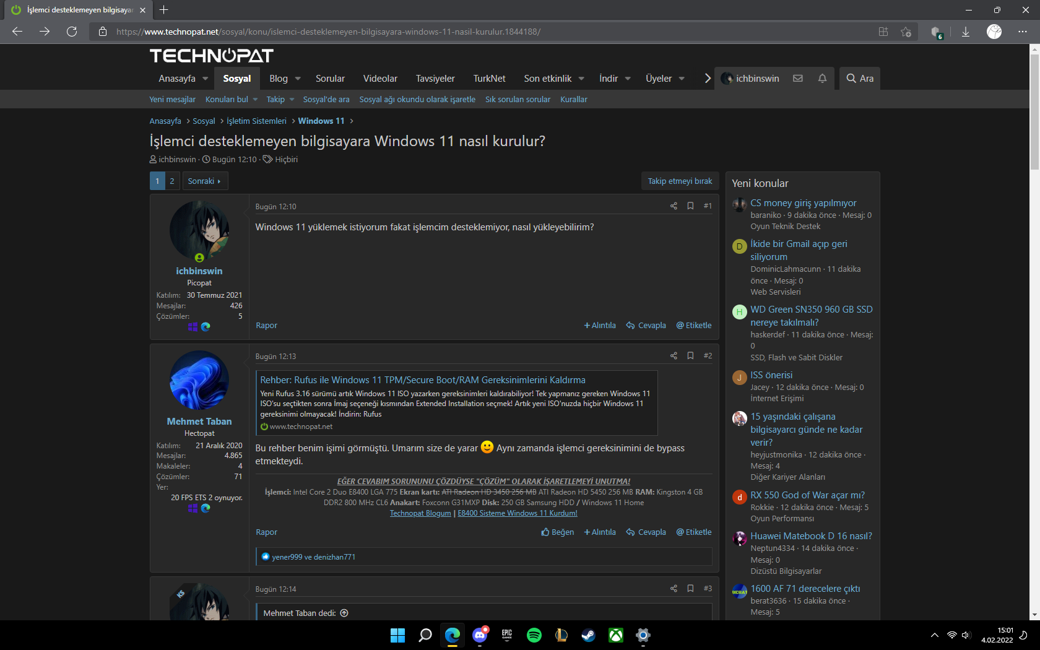Mention ichbinswin with Etiketle on post #1
Screen dimensions: 1040x650
pos(694,325)
